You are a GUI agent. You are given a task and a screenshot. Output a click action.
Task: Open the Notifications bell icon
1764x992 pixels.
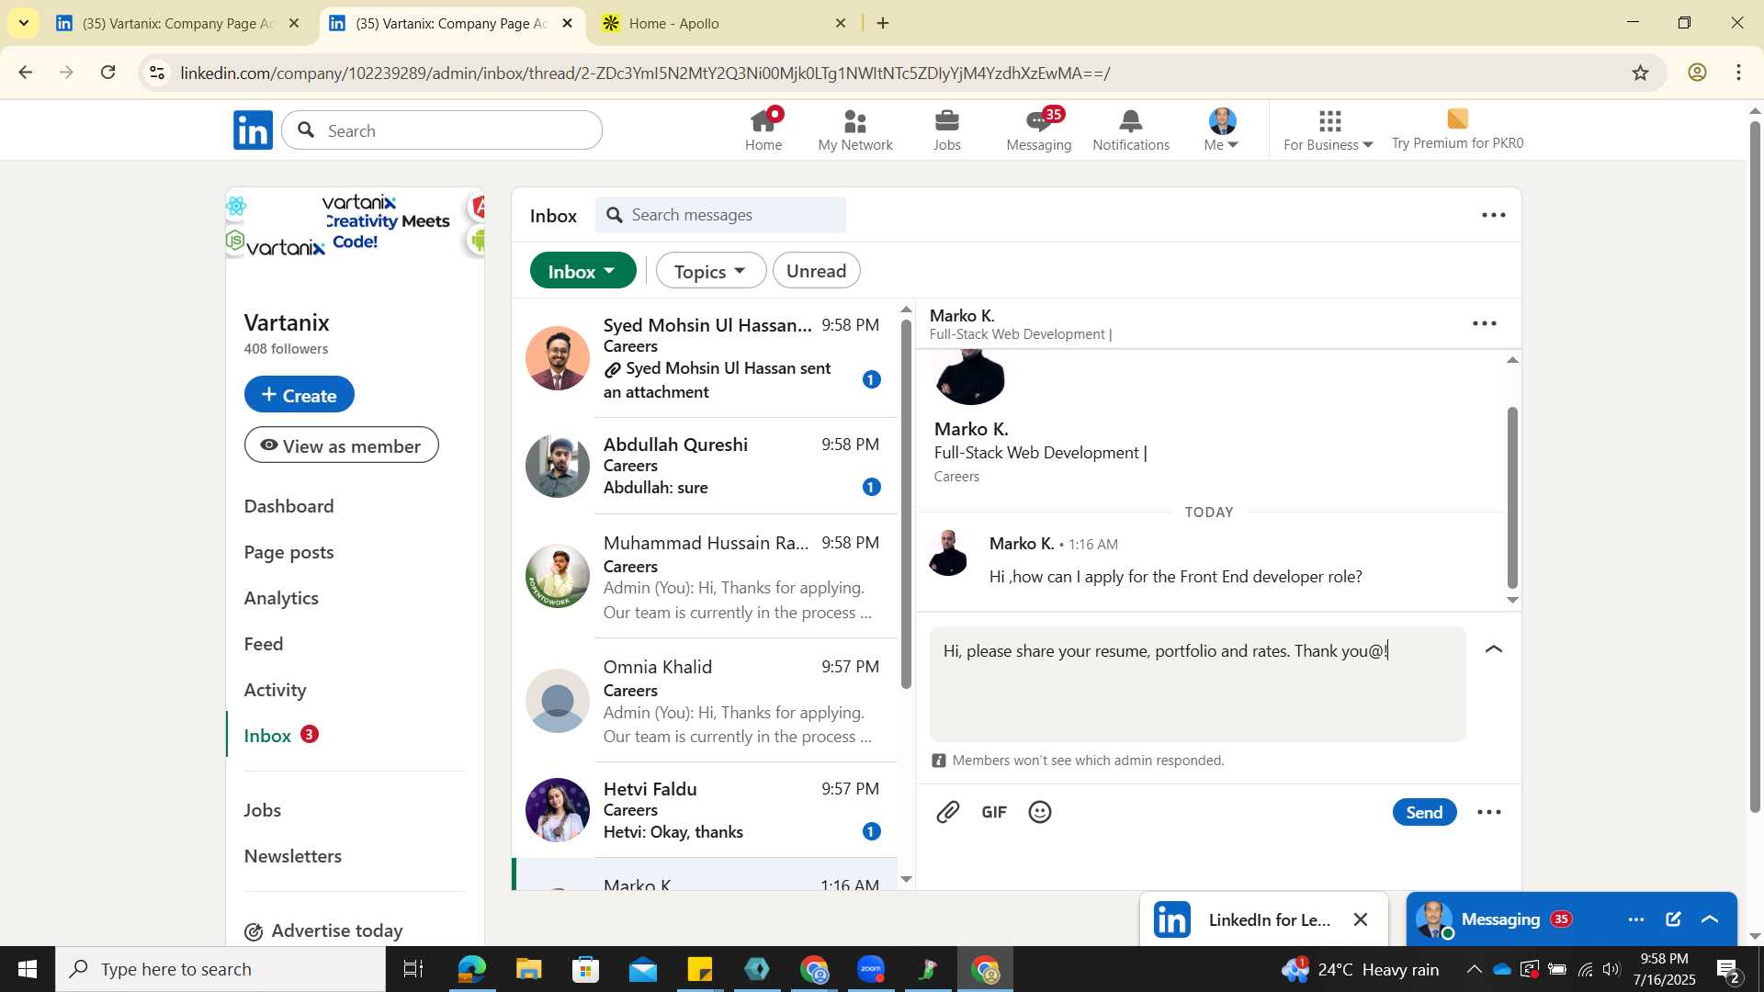pos(1131,130)
